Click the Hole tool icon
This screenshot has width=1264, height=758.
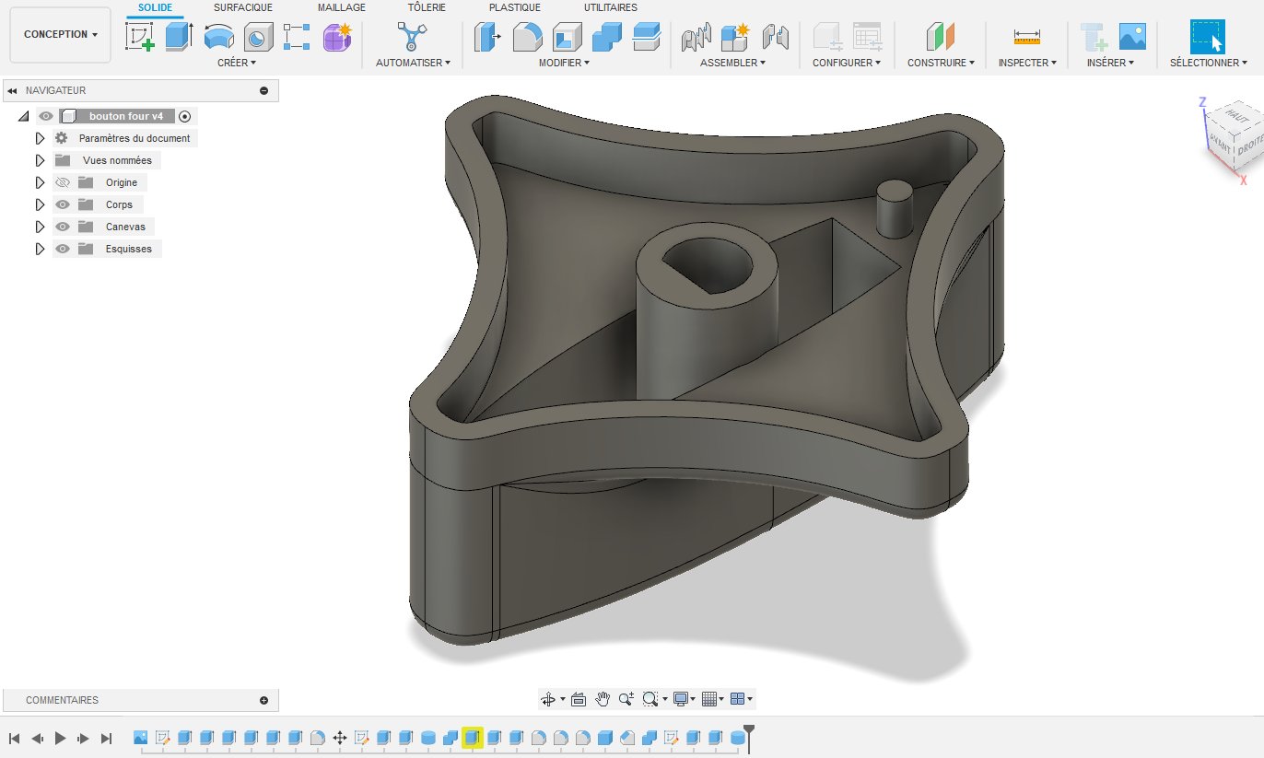258,37
